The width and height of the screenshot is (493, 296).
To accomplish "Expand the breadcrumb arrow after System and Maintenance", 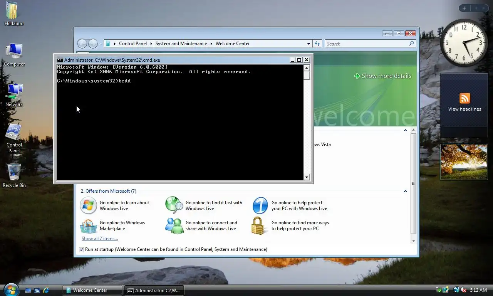I will (211, 44).
